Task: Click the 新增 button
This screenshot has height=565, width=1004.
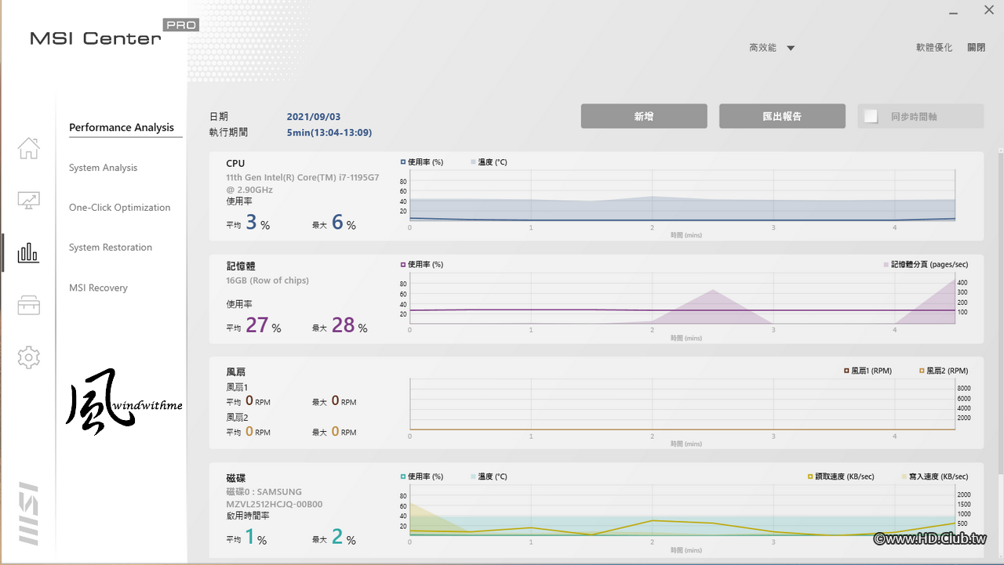Action: tap(644, 116)
